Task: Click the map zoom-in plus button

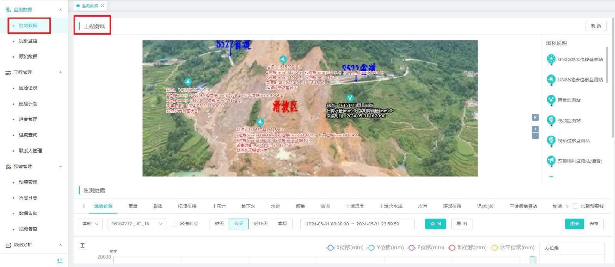Action: [535, 129]
